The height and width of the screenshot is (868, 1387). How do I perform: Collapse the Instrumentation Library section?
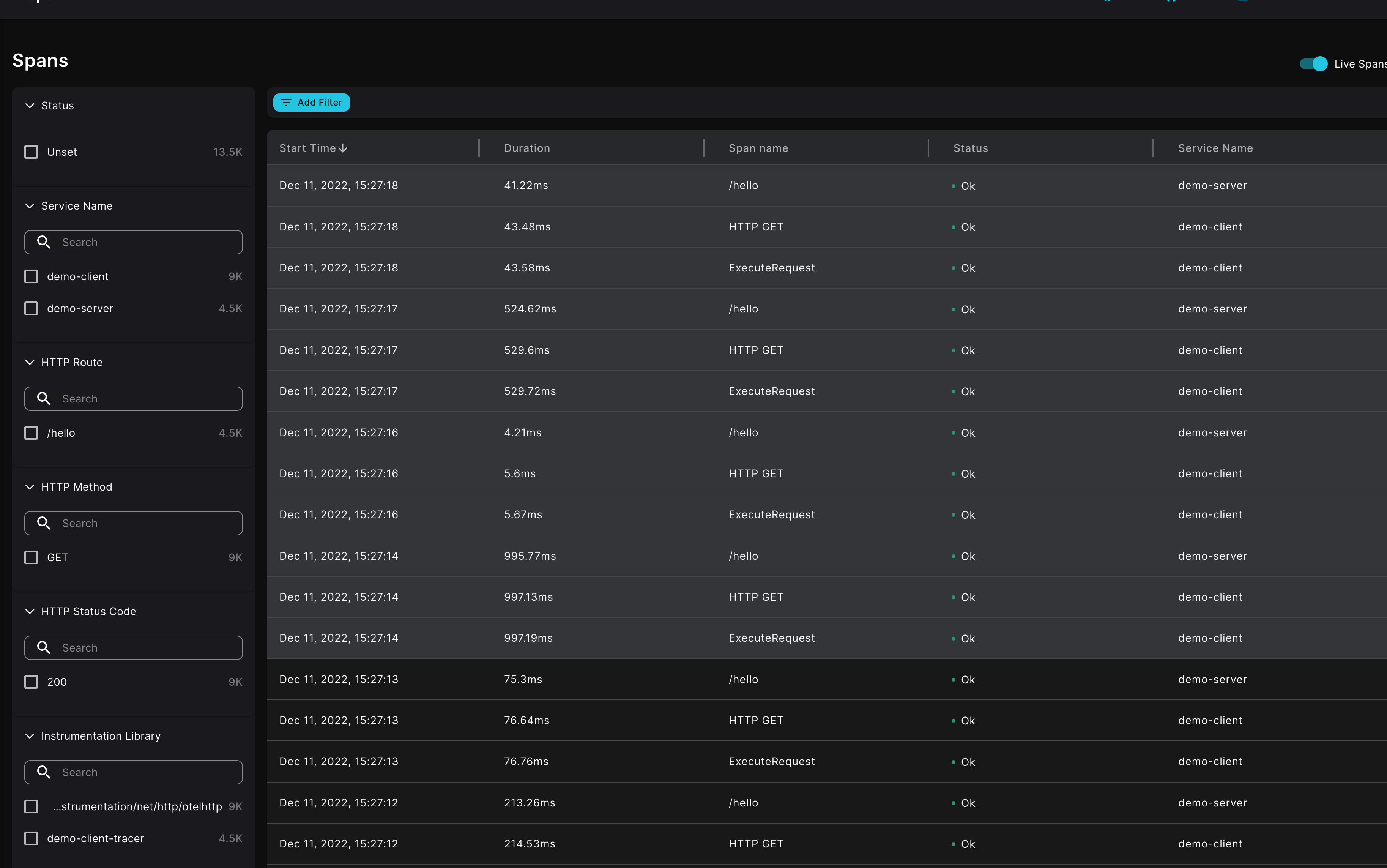tap(30, 736)
